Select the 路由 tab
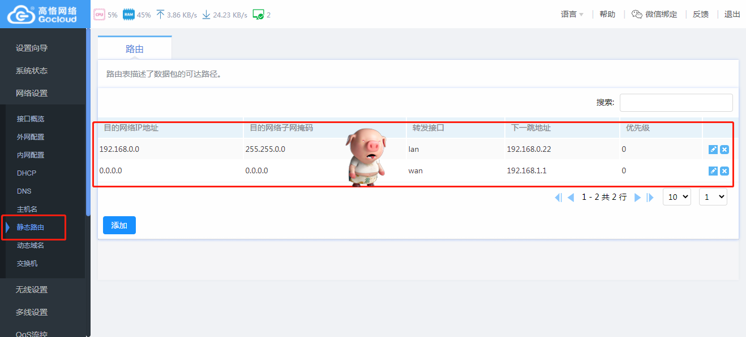The image size is (746, 337). 135,49
